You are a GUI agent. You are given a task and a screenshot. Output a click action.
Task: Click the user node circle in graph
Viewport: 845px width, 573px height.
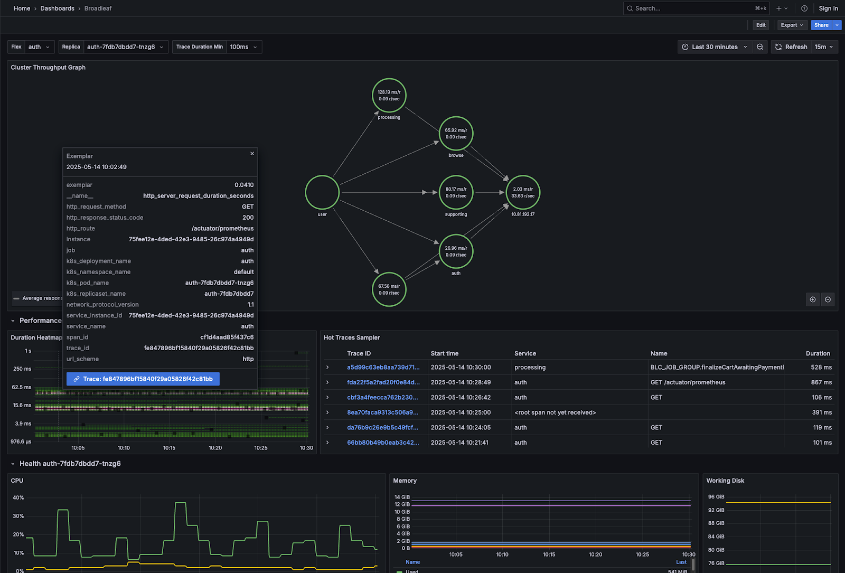coord(322,192)
